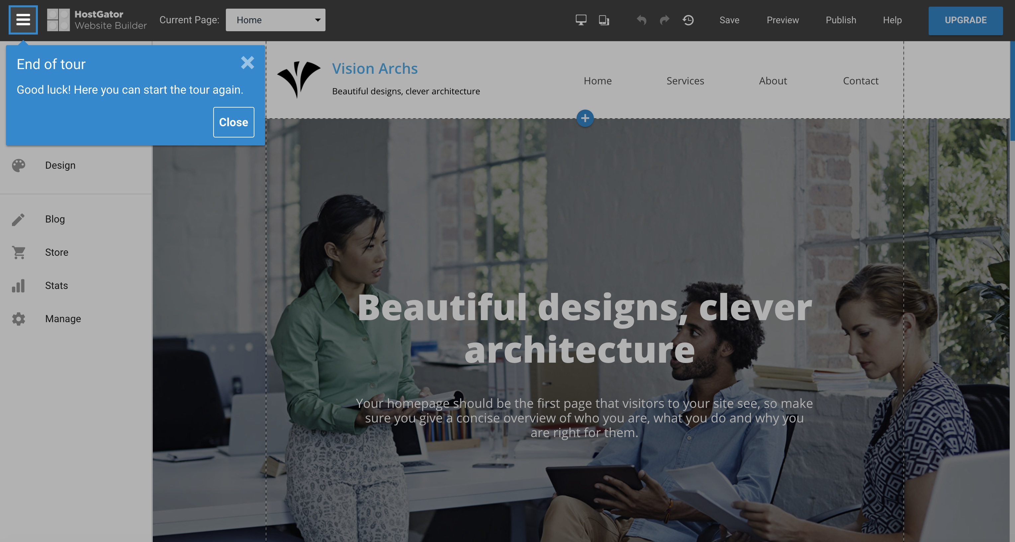Click the Close button on tour popup
Viewport: 1015px width, 542px height.
[233, 122]
